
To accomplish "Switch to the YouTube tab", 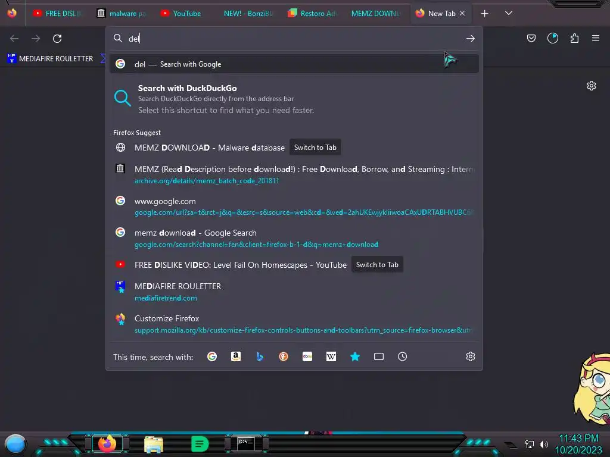I will pyautogui.click(x=181, y=14).
